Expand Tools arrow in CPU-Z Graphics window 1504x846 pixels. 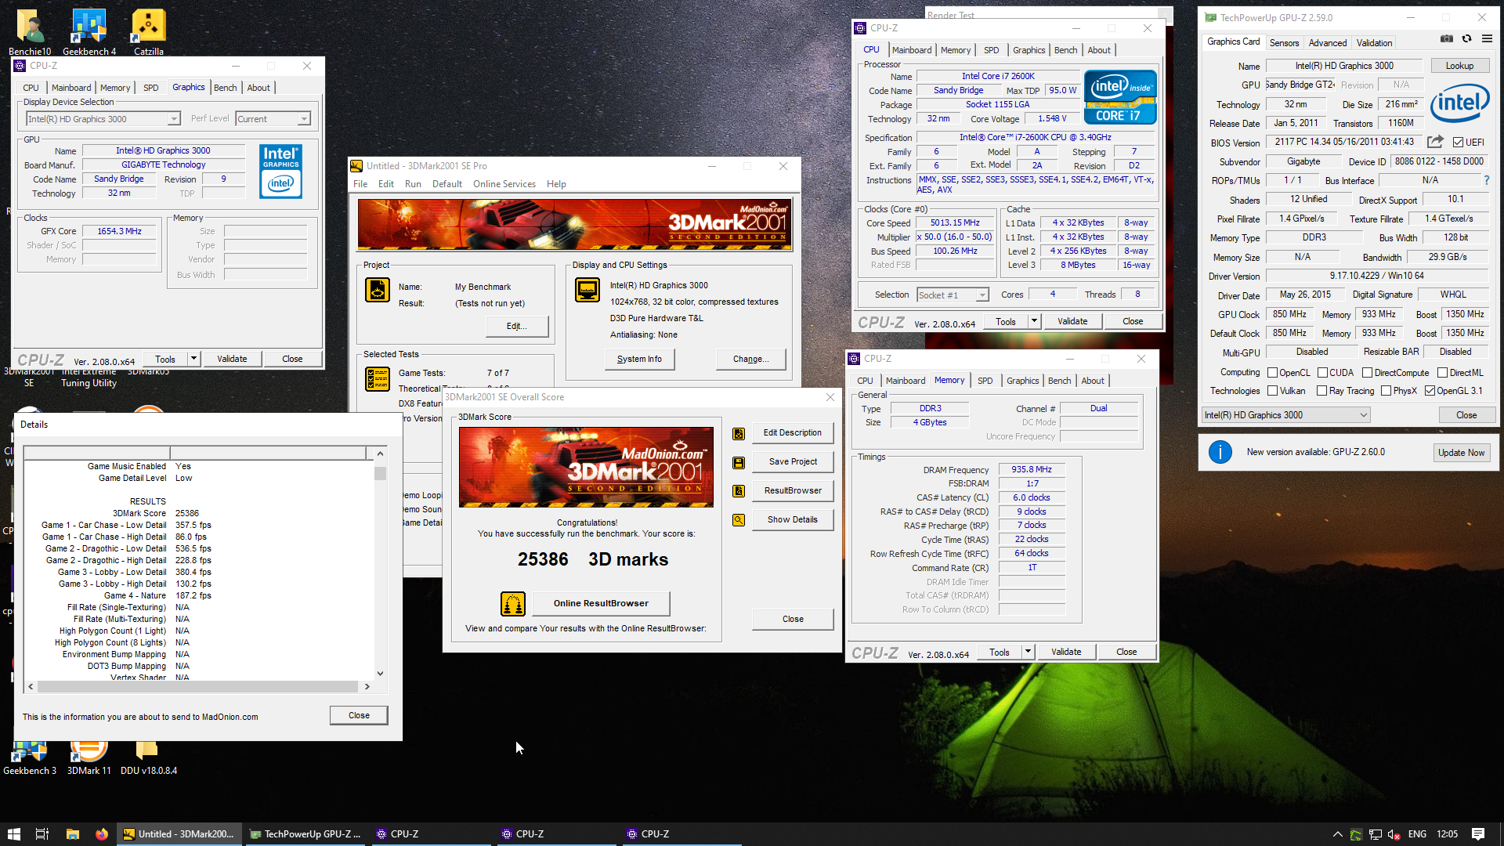coord(193,359)
